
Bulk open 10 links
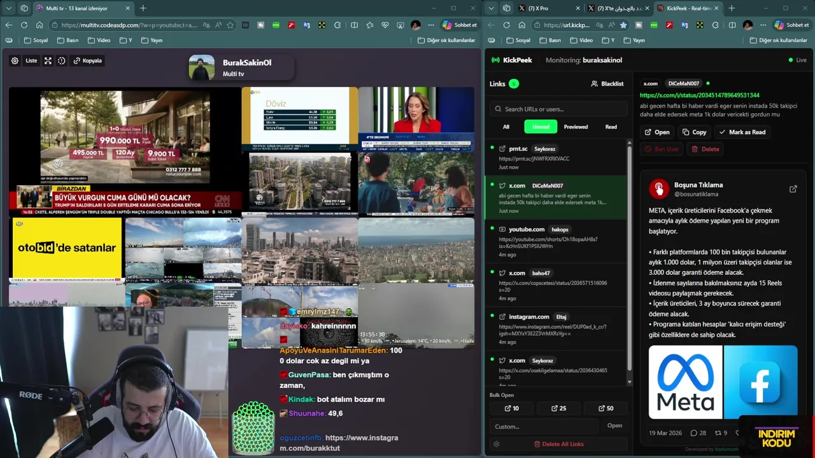(511, 408)
